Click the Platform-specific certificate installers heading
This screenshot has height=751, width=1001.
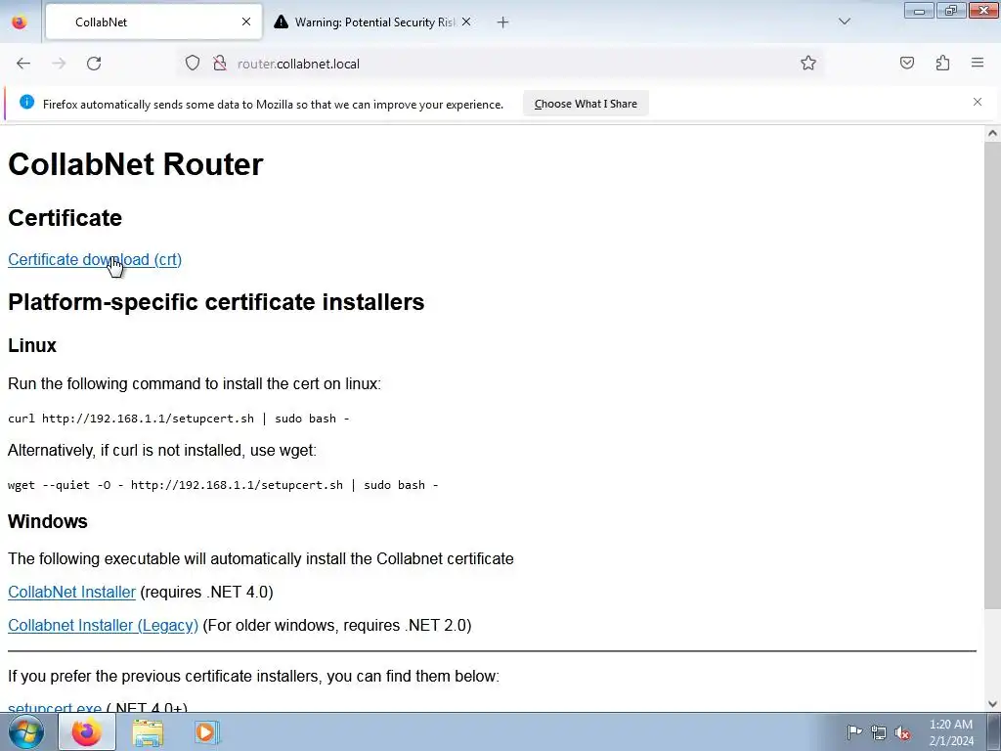[216, 302]
